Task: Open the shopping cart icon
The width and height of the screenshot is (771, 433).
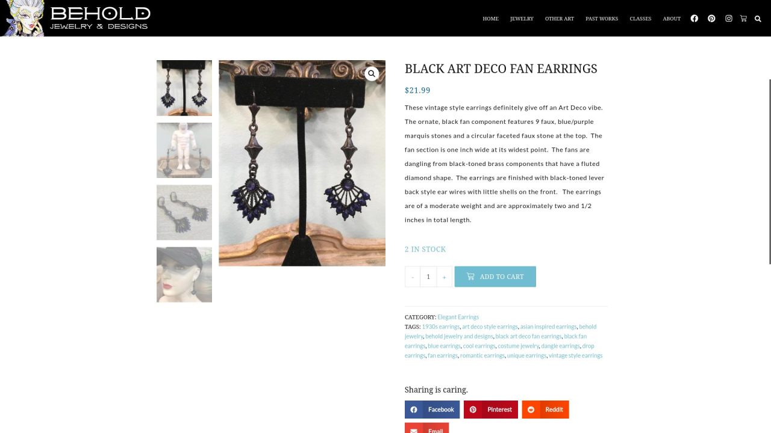Action: point(743,19)
